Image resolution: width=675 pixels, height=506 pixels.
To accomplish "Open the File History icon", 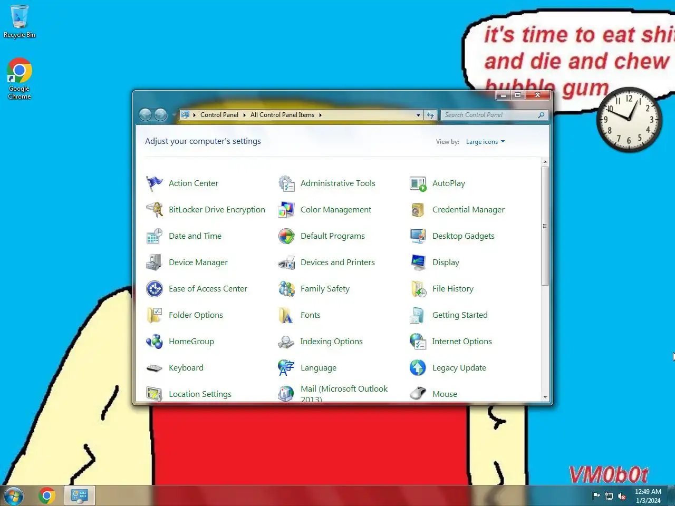I will point(418,289).
